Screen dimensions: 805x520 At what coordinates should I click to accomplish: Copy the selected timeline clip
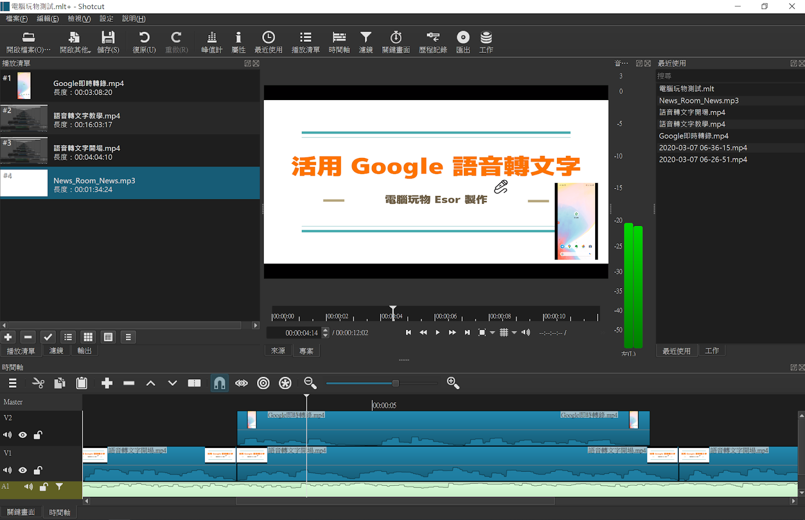pyautogui.click(x=60, y=383)
